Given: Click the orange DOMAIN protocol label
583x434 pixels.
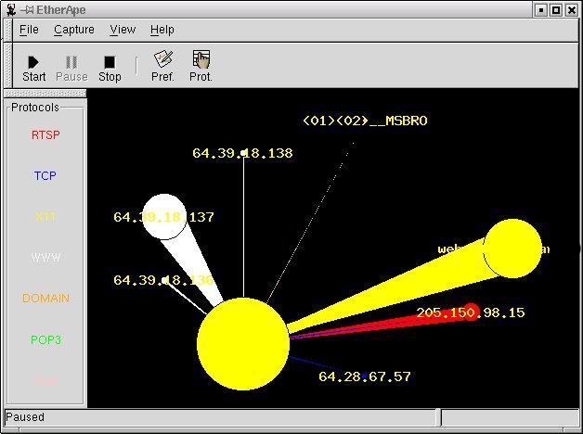Looking at the screenshot, I should click(x=45, y=299).
